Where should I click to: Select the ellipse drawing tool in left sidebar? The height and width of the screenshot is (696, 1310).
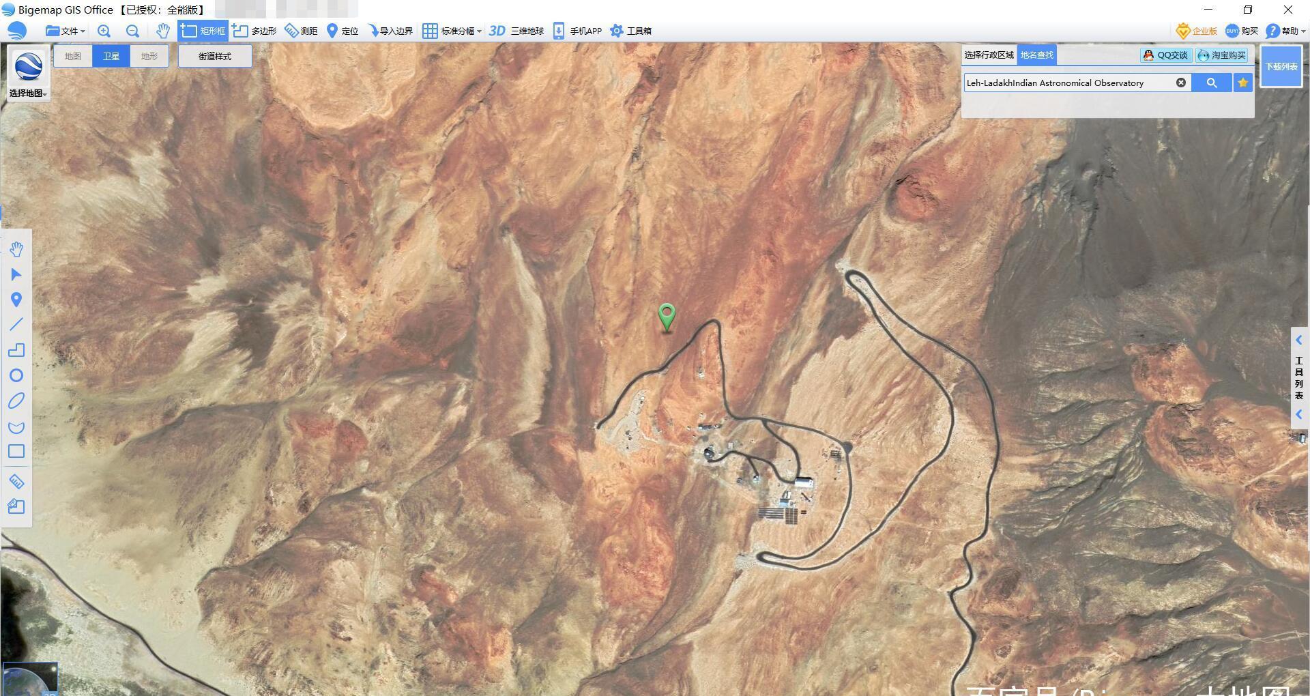16,401
